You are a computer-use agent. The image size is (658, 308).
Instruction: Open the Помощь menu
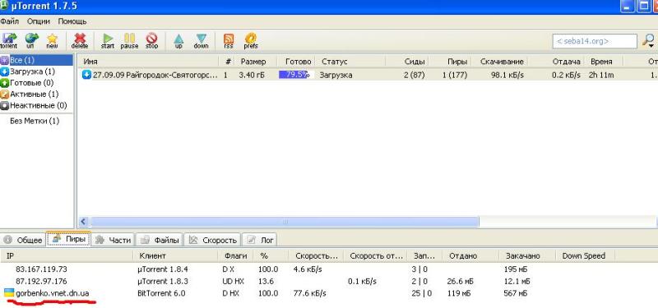[x=72, y=21]
